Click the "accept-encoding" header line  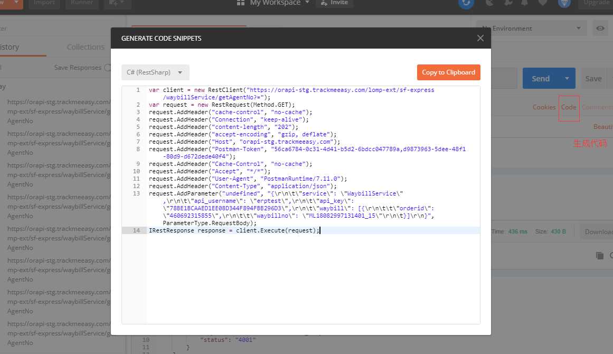click(x=242, y=135)
